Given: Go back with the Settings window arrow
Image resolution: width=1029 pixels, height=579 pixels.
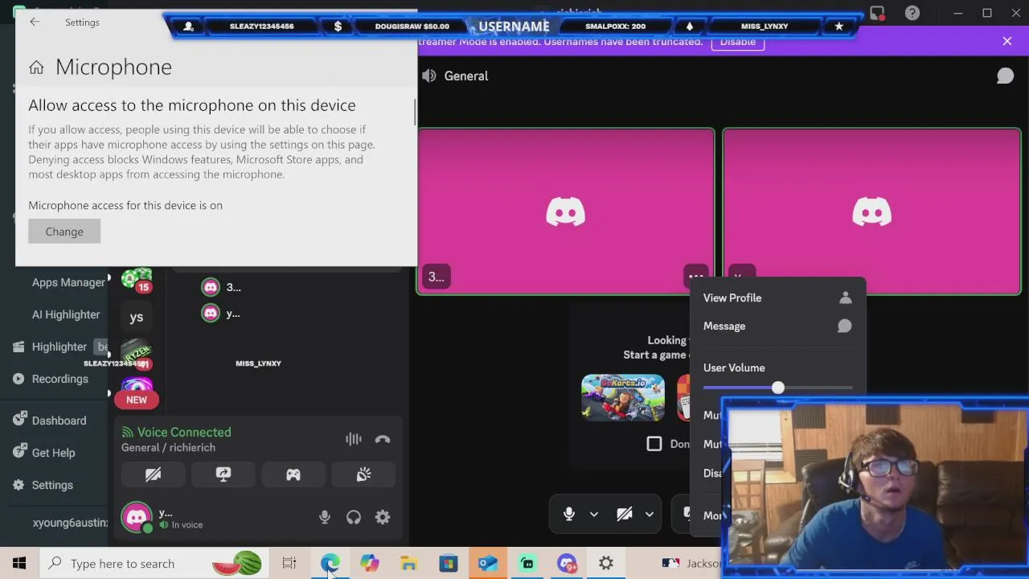Looking at the screenshot, I should [35, 23].
